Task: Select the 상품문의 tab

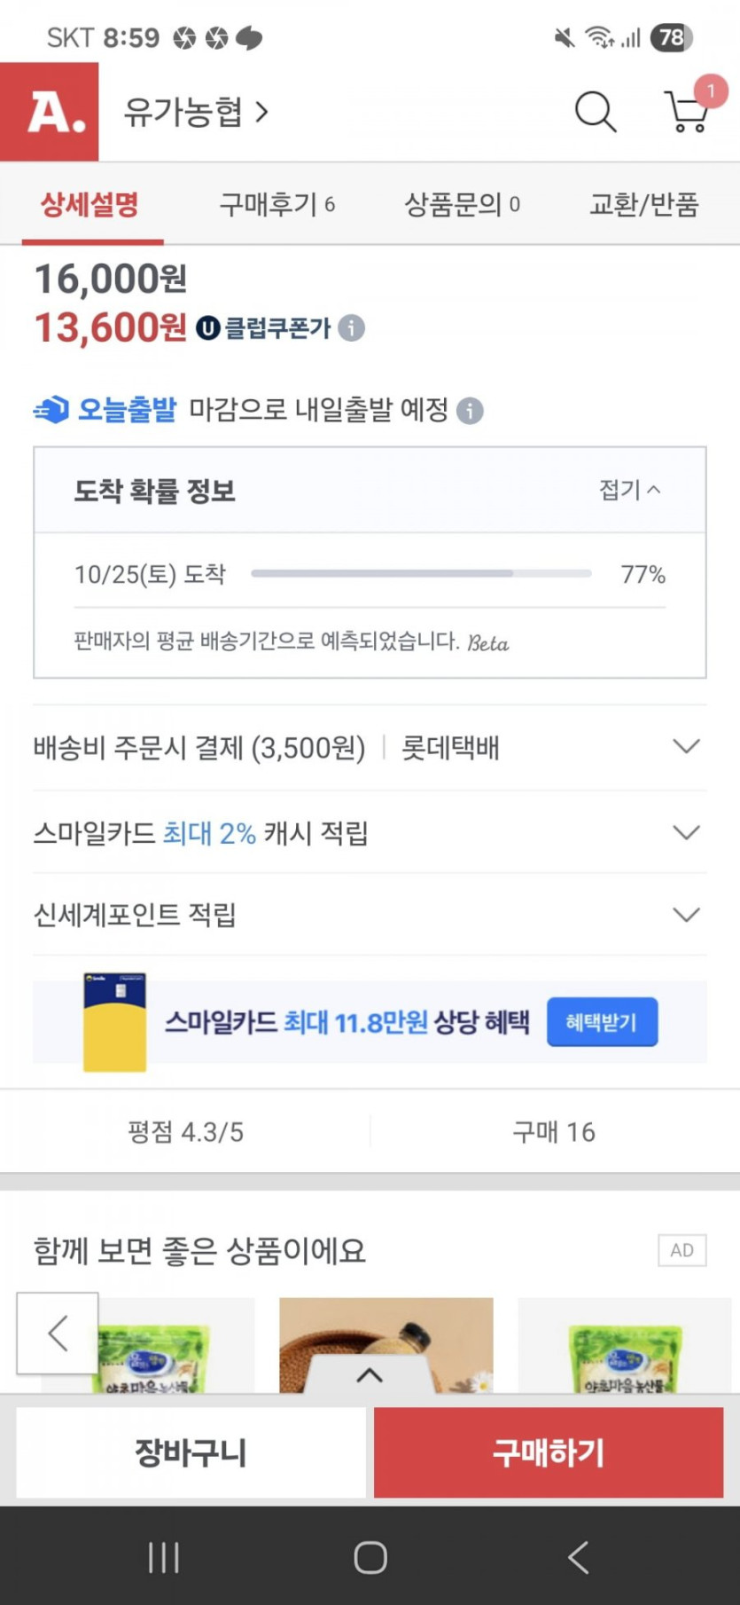Action: (x=462, y=205)
